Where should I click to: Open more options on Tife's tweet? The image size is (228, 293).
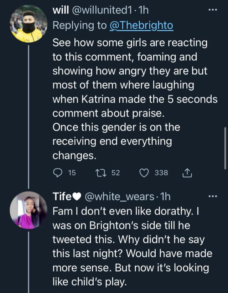pos(213,196)
